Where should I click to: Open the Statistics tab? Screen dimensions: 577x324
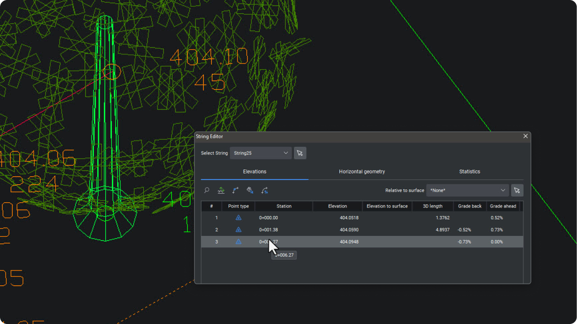pyautogui.click(x=469, y=171)
